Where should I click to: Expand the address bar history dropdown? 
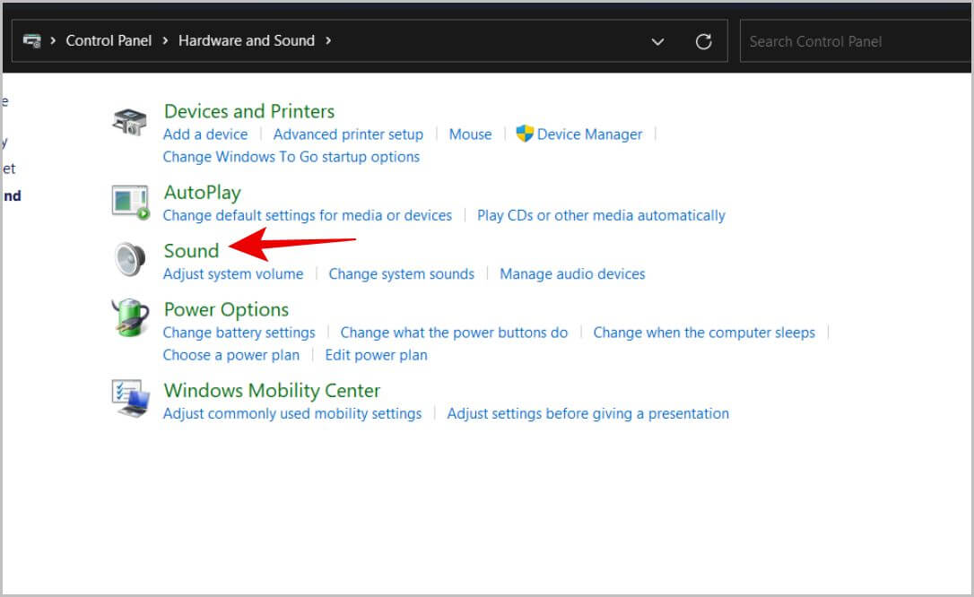point(657,41)
